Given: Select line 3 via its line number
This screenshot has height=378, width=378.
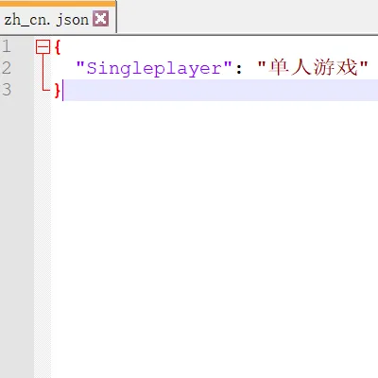Looking at the screenshot, I should click(7, 90).
